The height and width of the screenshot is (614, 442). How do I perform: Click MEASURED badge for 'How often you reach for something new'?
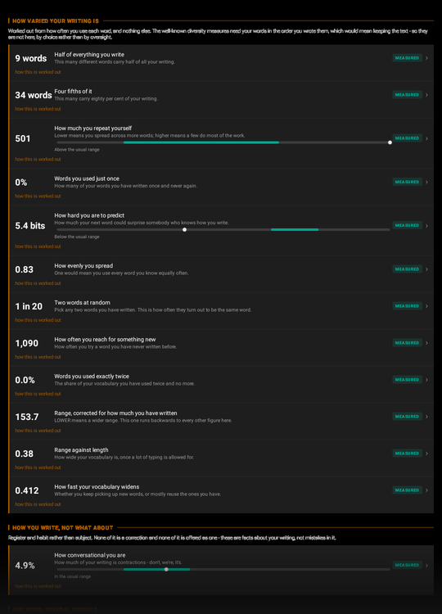(x=407, y=343)
